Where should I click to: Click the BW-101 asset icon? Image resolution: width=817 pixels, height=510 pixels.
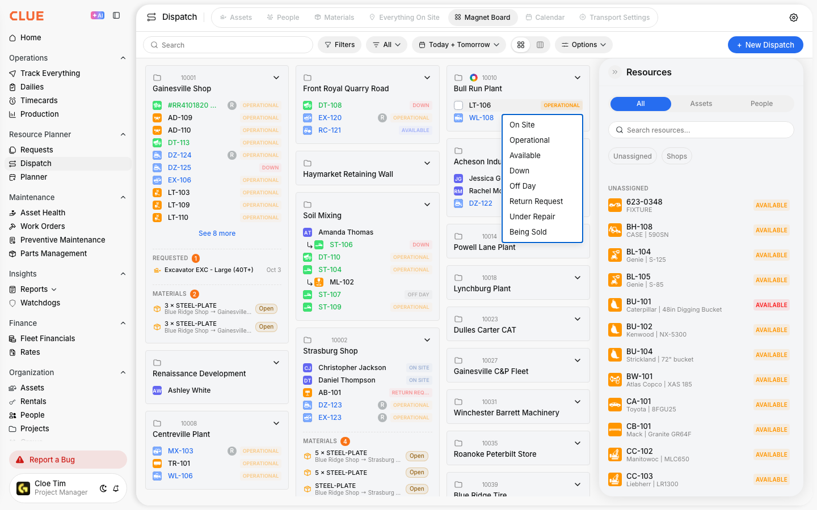pos(615,380)
